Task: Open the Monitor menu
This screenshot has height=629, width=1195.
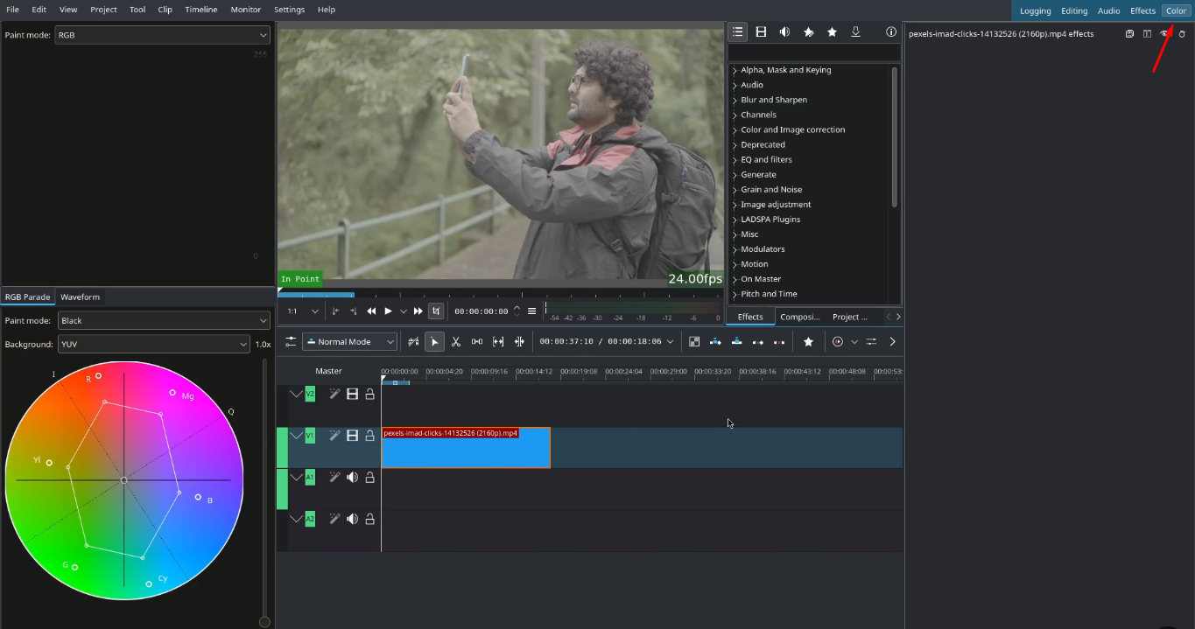Action: [x=245, y=10]
